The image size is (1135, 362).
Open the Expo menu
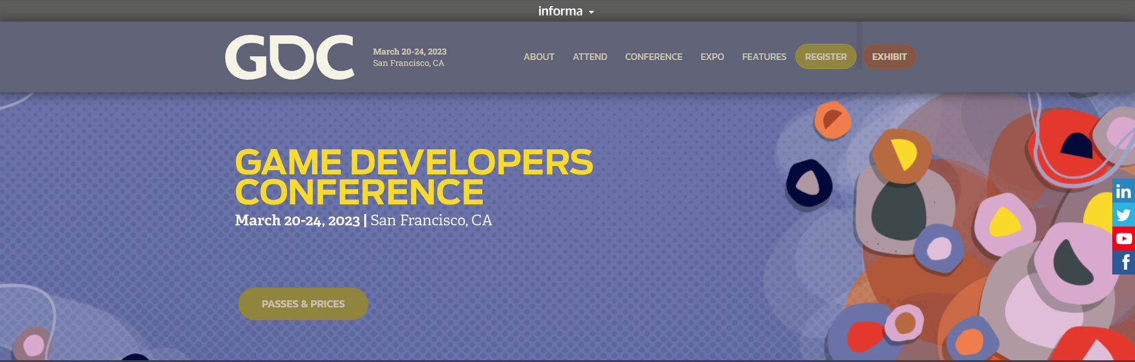pos(712,57)
